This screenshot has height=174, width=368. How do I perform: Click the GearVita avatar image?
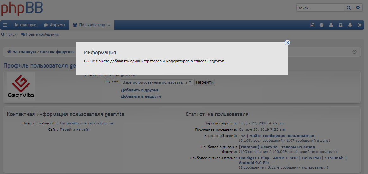(x=21, y=86)
